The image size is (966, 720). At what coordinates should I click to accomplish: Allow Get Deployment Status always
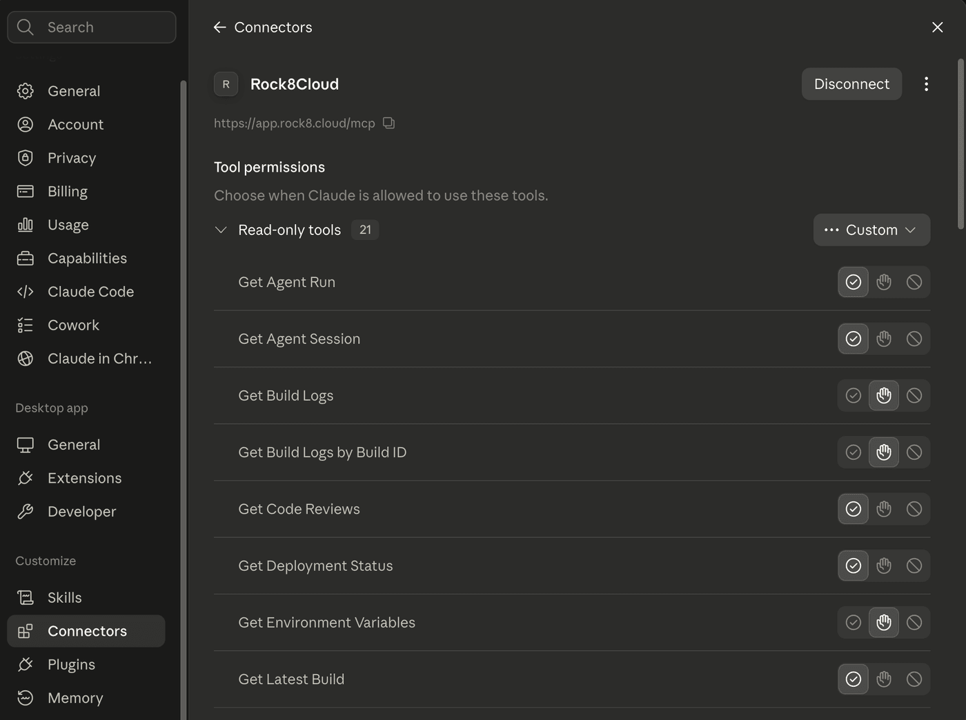(x=854, y=566)
